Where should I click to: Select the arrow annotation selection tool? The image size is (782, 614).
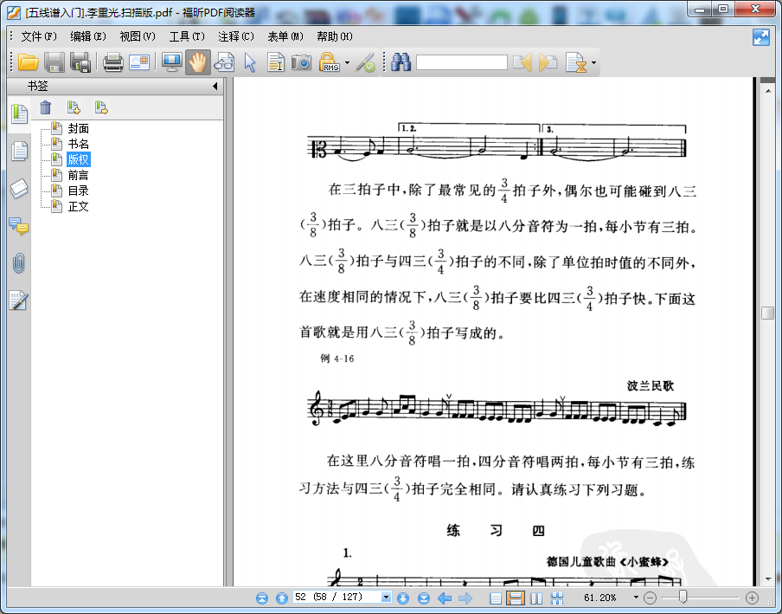click(250, 62)
